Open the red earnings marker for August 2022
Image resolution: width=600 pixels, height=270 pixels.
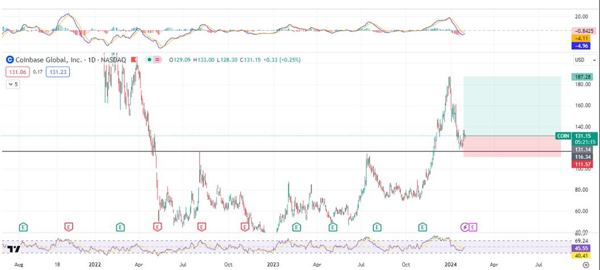[x=201, y=227]
